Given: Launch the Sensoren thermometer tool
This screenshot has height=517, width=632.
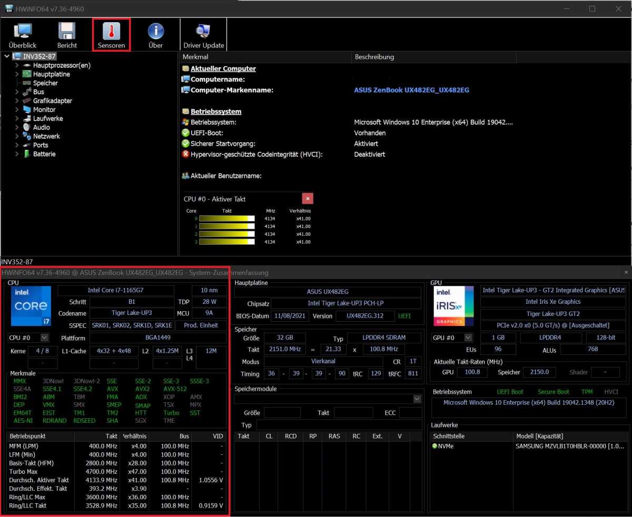Looking at the screenshot, I should tap(111, 35).
